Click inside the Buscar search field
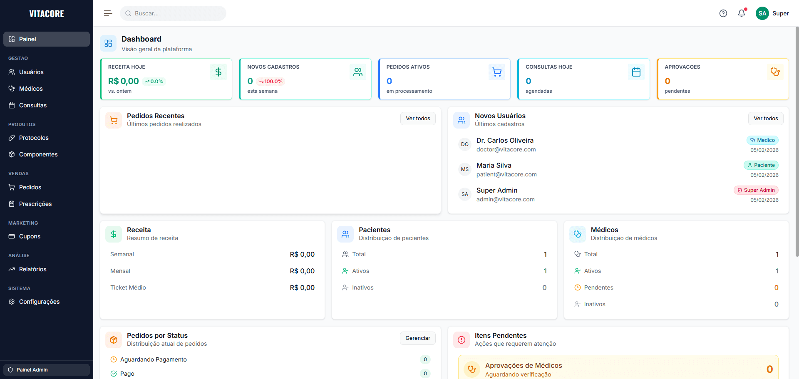Image resolution: width=799 pixels, height=379 pixels. [173, 13]
